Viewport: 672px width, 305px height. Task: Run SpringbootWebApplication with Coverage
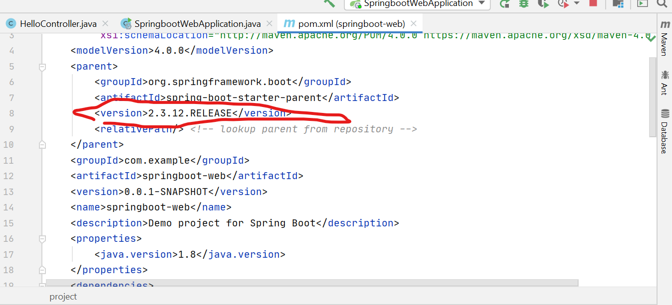click(544, 4)
